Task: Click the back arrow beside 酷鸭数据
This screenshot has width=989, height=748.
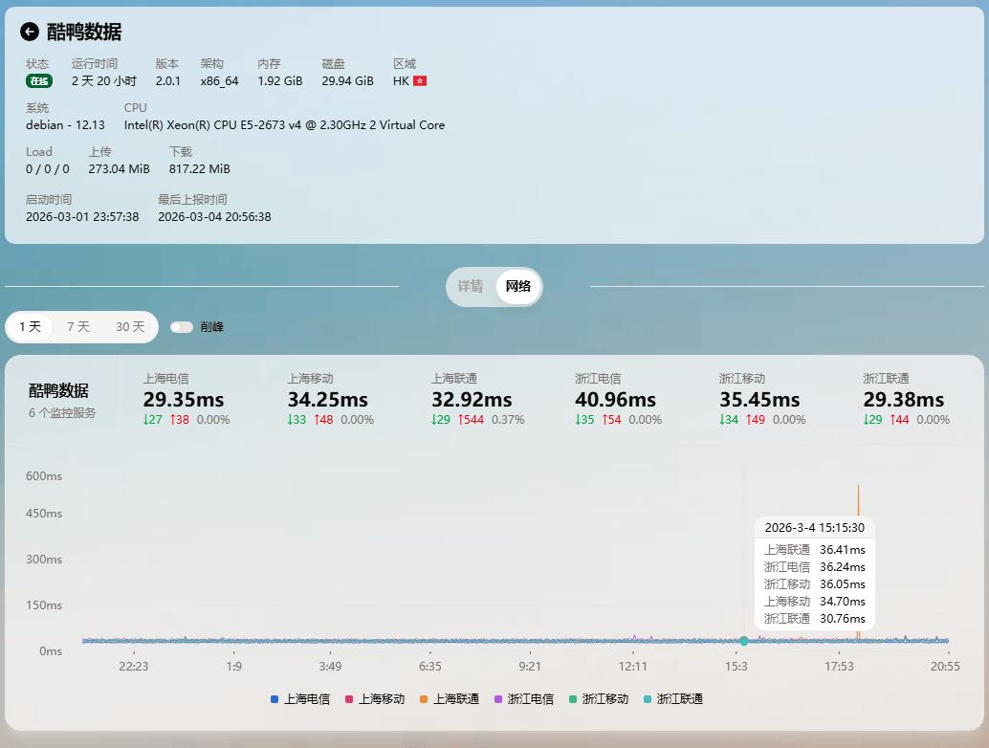Action: (x=30, y=31)
